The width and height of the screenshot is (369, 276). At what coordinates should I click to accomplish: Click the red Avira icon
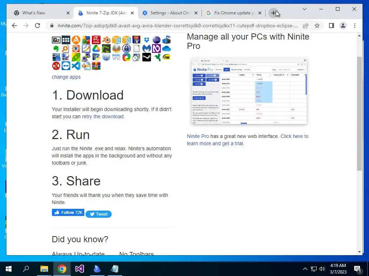pyautogui.click(x=96, y=40)
